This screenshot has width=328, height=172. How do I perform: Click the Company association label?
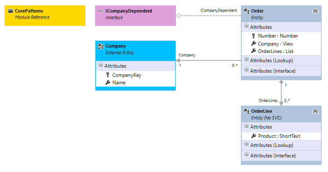tap(187, 55)
